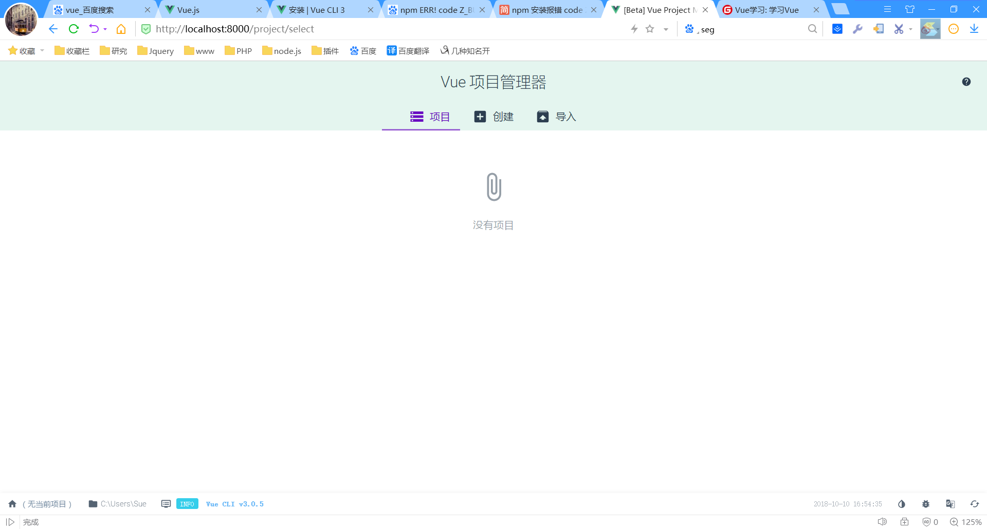Click the help question mark icon
987x529 pixels.
click(x=966, y=81)
